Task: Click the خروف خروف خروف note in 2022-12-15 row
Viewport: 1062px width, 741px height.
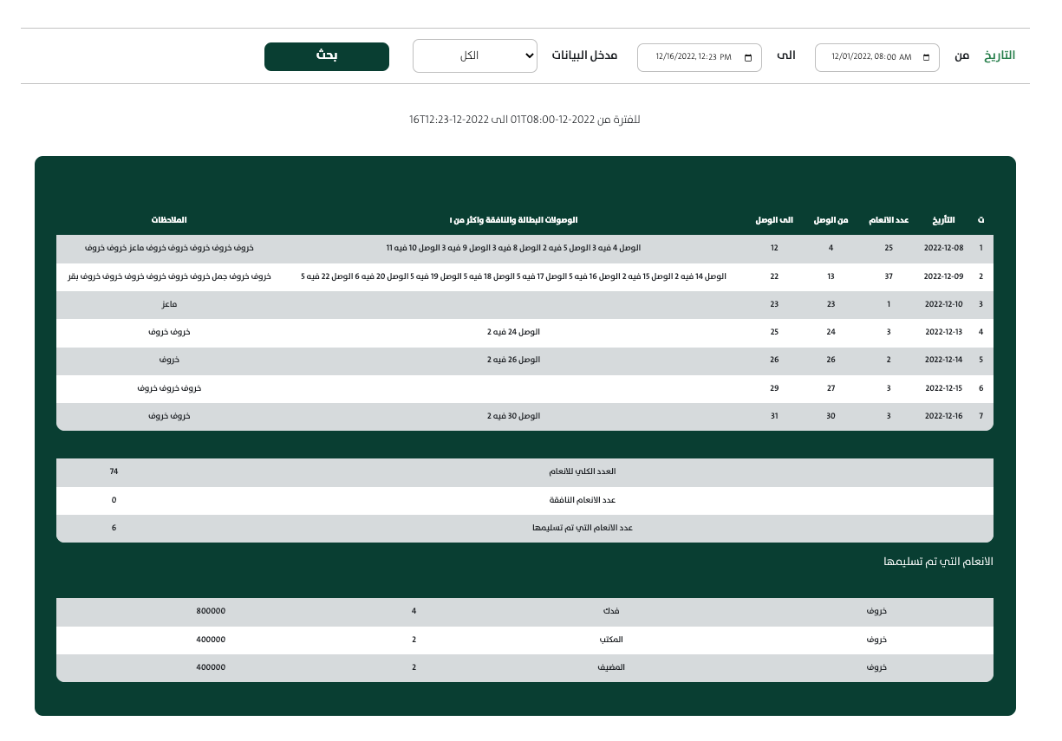Action: 169,388
